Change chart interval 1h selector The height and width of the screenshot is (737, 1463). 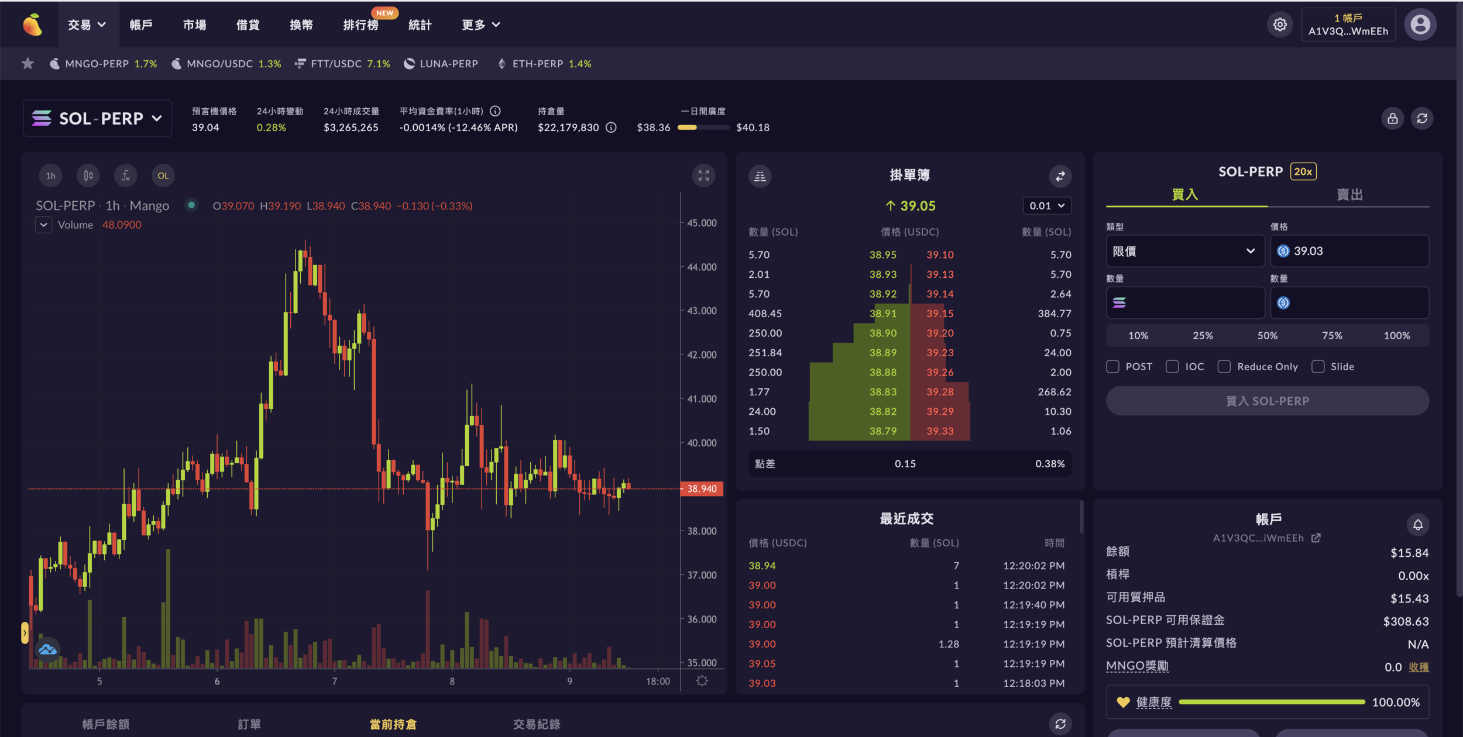(x=51, y=175)
